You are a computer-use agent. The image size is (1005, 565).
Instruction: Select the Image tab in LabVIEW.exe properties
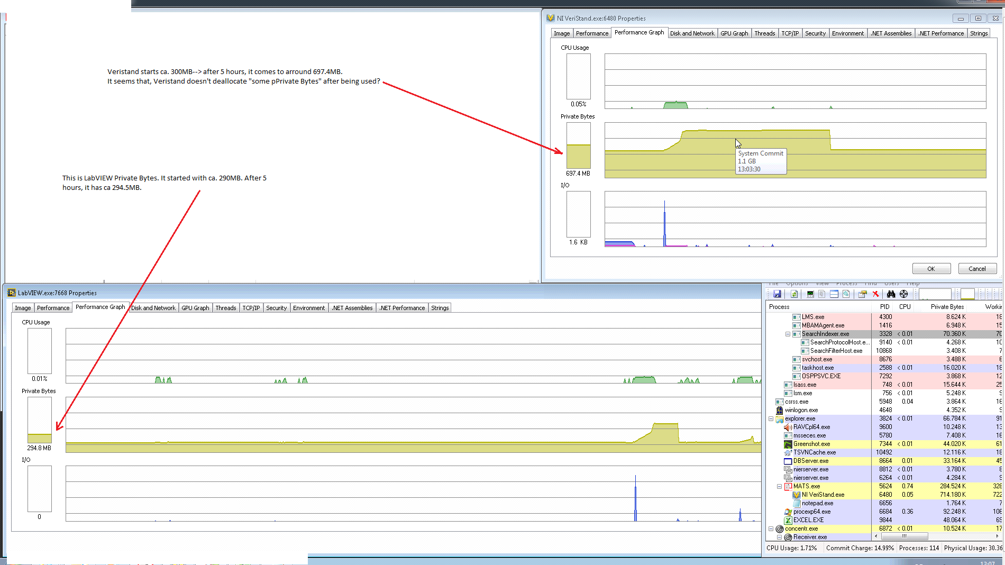(x=23, y=308)
